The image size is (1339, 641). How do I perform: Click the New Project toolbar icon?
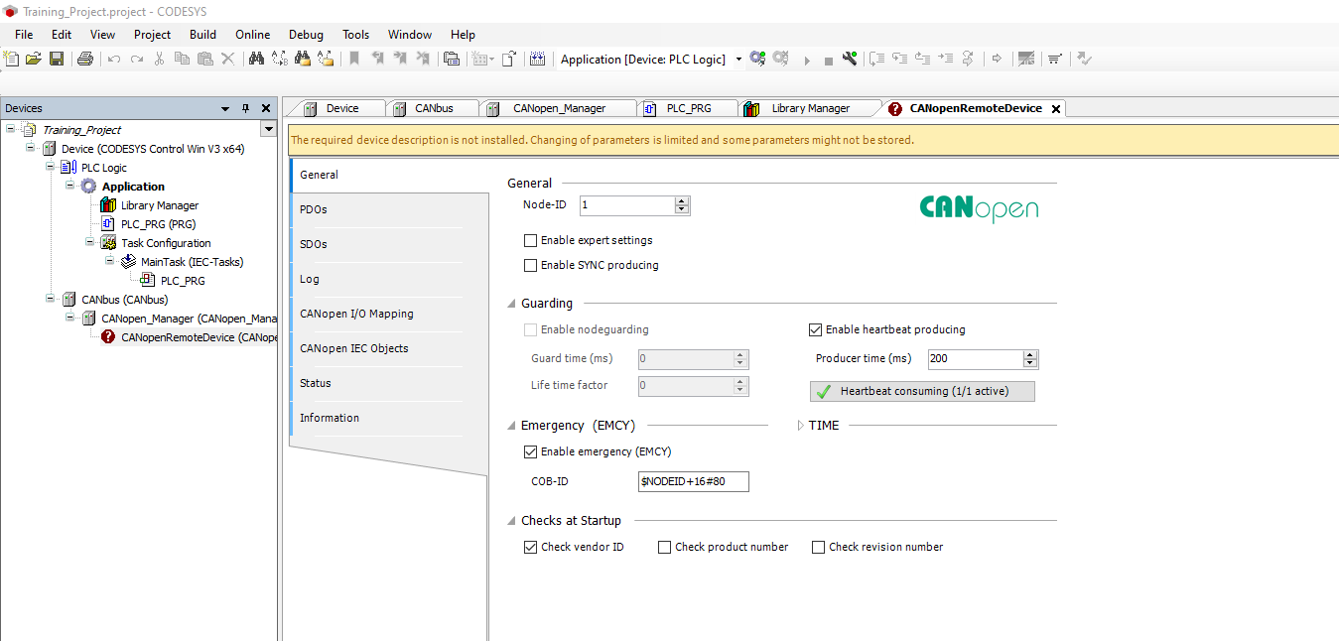click(11, 60)
